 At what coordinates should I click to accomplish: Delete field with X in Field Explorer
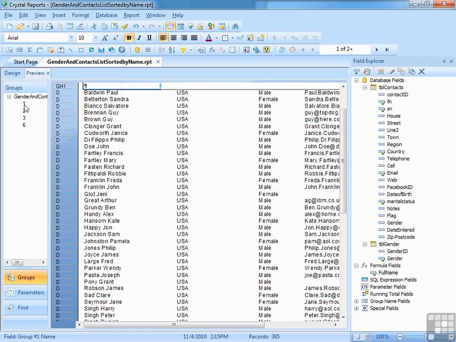coord(422,71)
